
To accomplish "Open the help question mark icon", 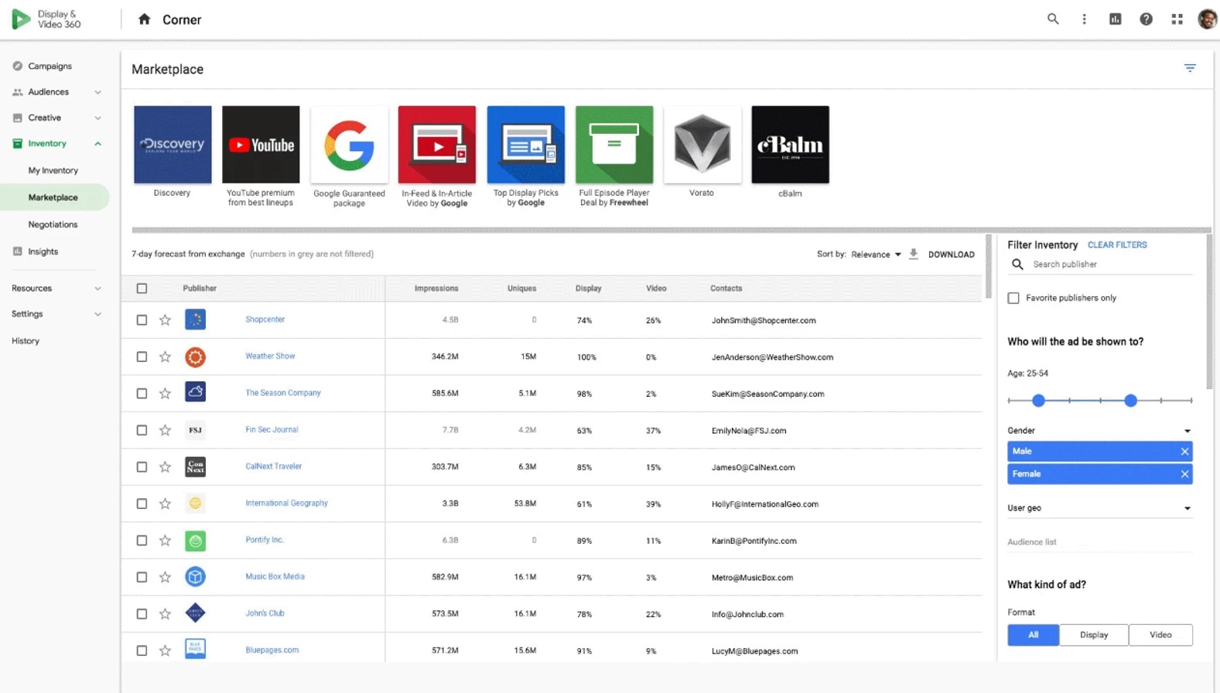I will pos(1146,19).
